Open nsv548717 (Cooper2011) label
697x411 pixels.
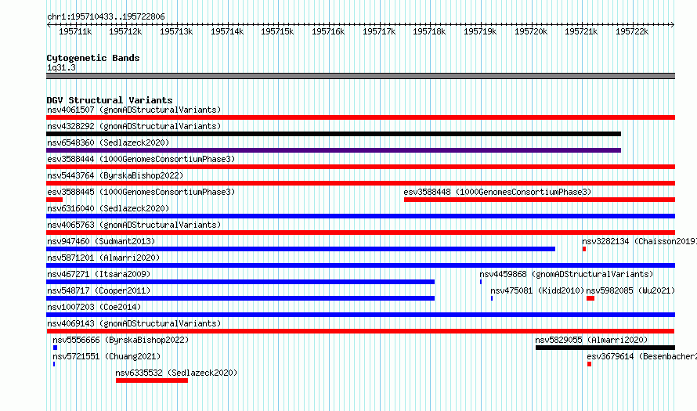pos(99,290)
